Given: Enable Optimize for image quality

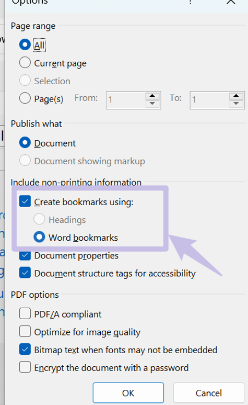Looking at the screenshot, I should click(25, 332).
